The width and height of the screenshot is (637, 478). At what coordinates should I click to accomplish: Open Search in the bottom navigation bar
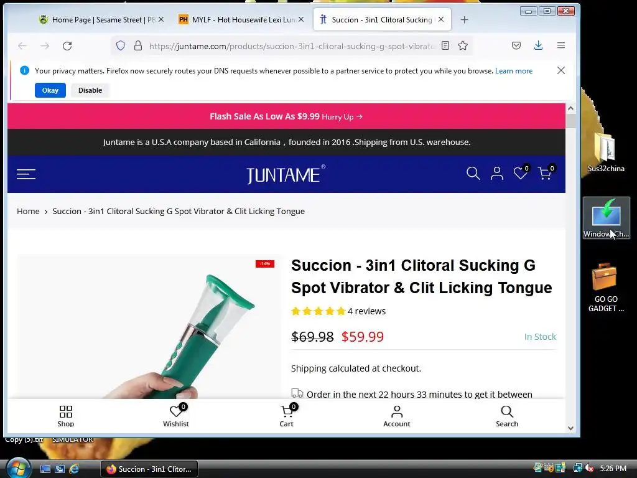point(507,416)
